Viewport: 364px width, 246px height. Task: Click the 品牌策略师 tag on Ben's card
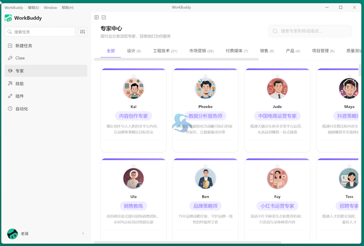coord(206,206)
